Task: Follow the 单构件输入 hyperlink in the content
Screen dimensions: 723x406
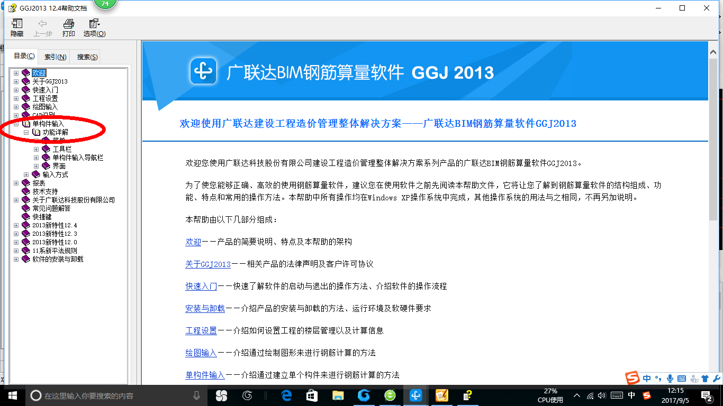Action: (x=205, y=375)
